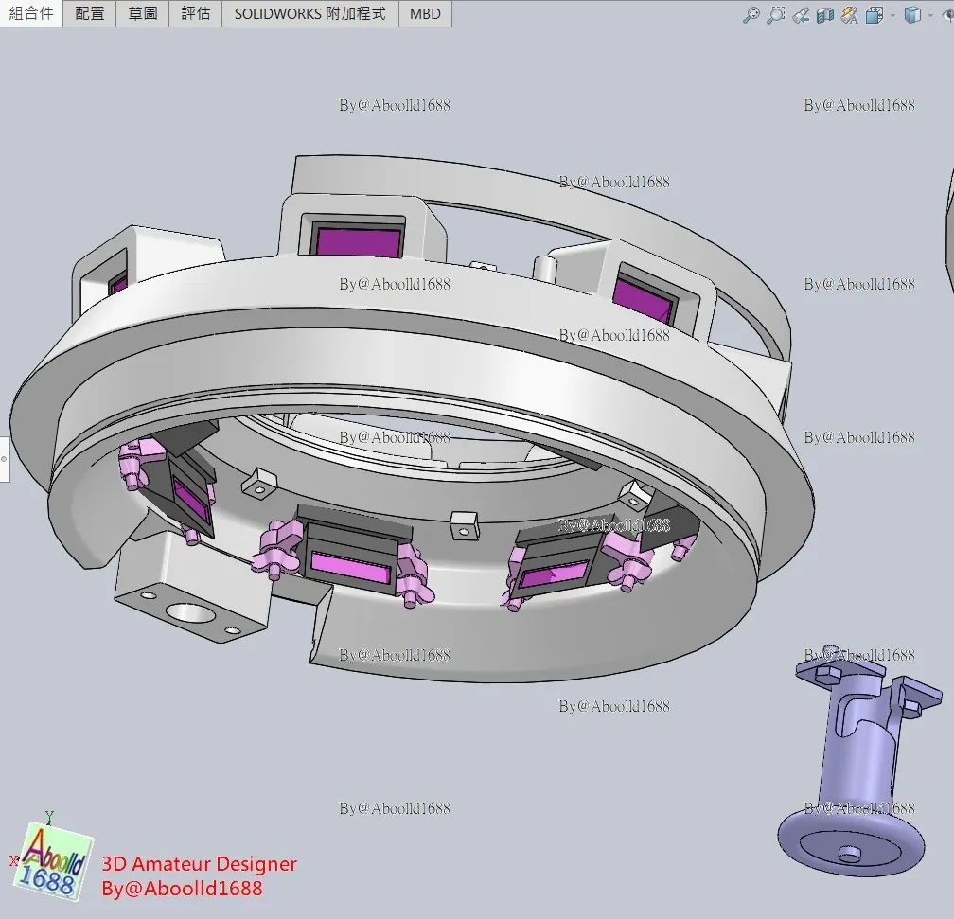Screen dimensions: 954x919
Task: Switch to the 組合件 tab
Action: pyautogui.click(x=31, y=13)
